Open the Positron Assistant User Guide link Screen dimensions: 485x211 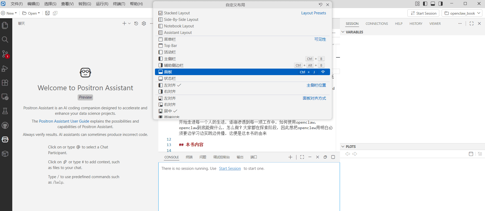click(64, 121)
